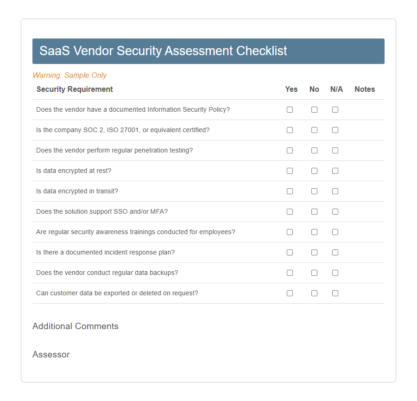Select the question about SSO and MFA
Viewport: 417px width, 401px height.
click(x=102, y=211)
